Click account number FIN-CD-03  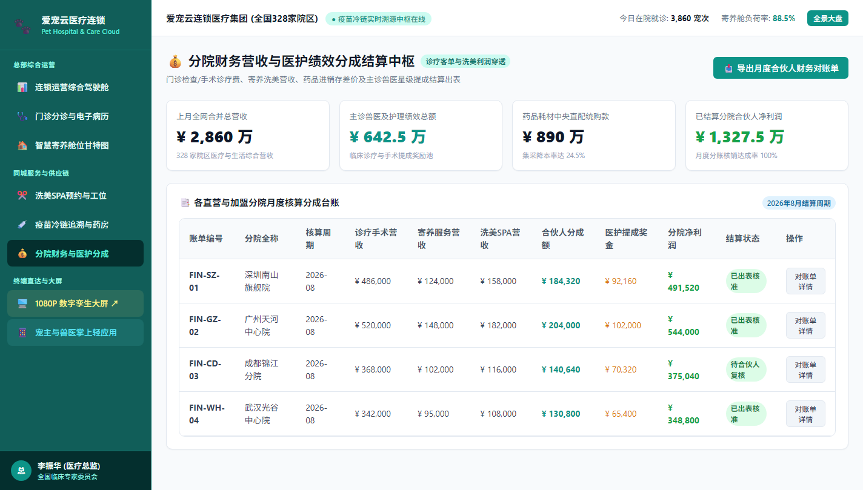coord(205,369)
